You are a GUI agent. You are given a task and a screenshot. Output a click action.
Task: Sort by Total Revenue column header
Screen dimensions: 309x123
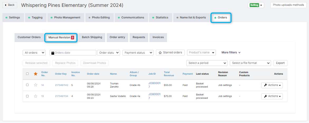point(169,74)
